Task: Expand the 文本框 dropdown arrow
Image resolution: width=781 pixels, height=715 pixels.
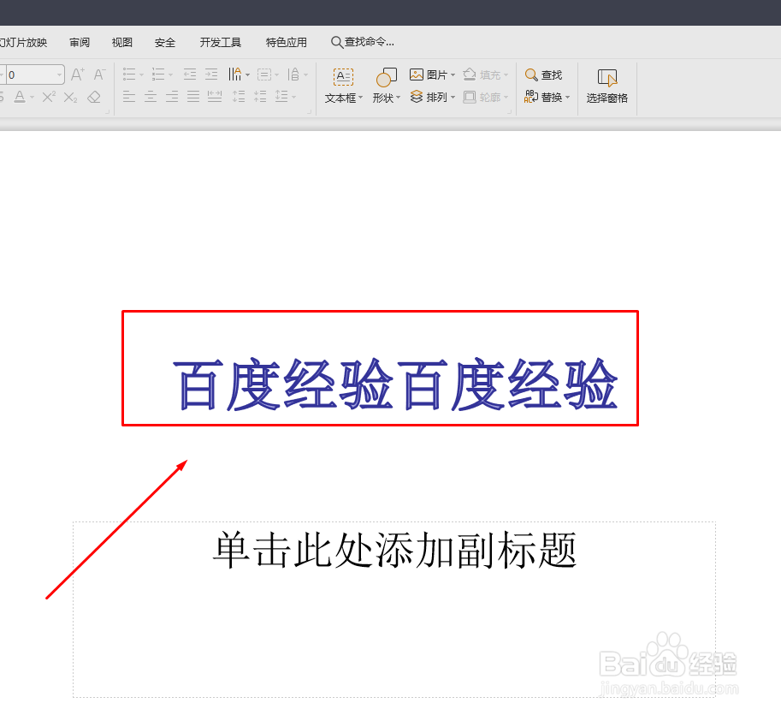Action: [x=361, y=98]
